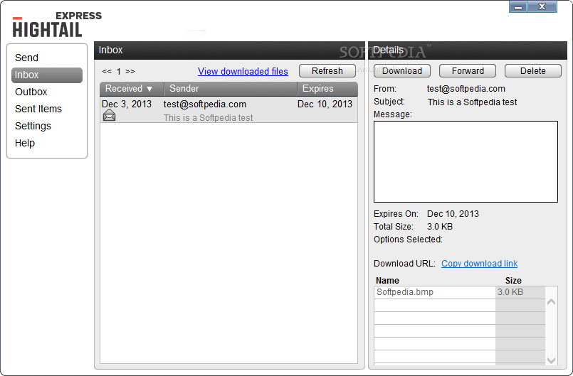Select Softpedia.bmp in the file list

click(x=405, y=292)
